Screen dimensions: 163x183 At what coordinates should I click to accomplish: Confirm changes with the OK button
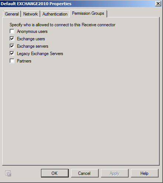coord(55,173)
